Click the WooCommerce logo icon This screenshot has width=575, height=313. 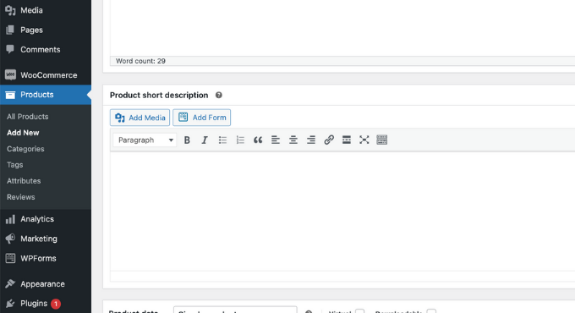pyautogui.click(x=10, y=74)
